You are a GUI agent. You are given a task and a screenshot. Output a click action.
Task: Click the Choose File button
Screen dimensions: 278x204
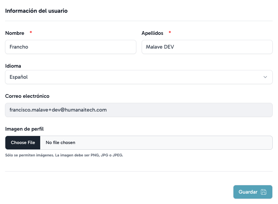(23, 143)
